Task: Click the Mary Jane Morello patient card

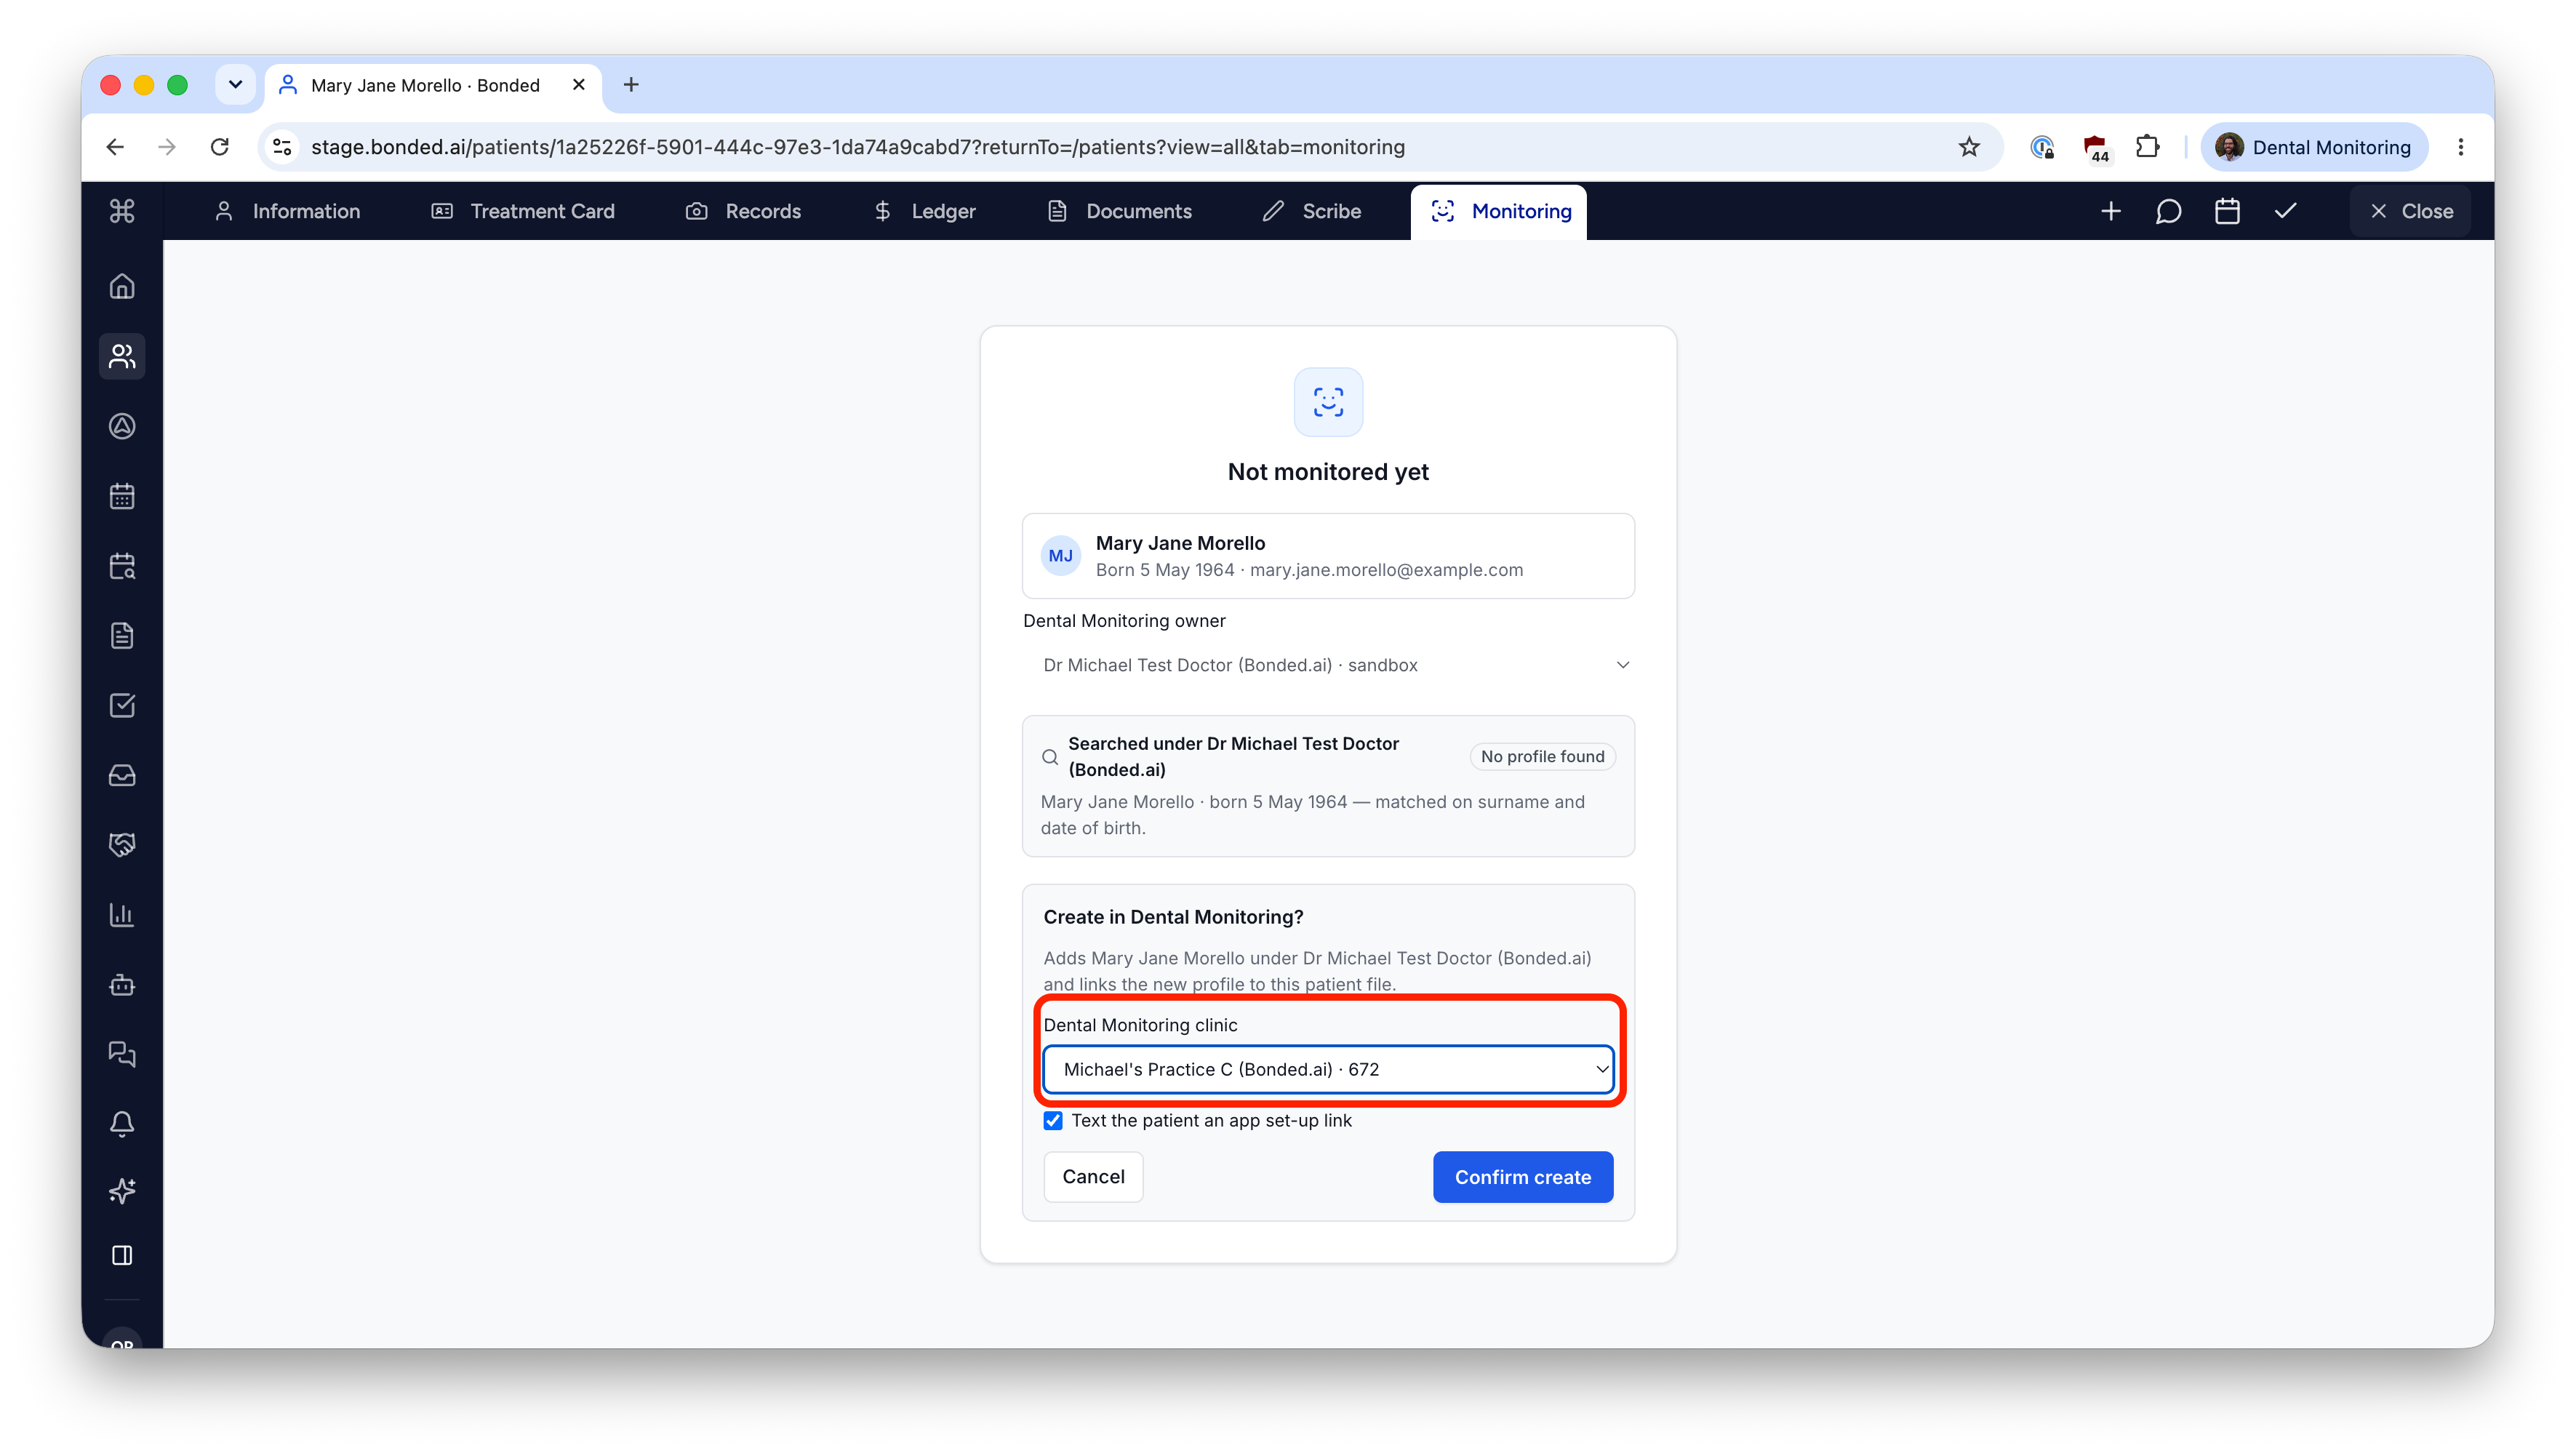Action: pos(1328,556)
